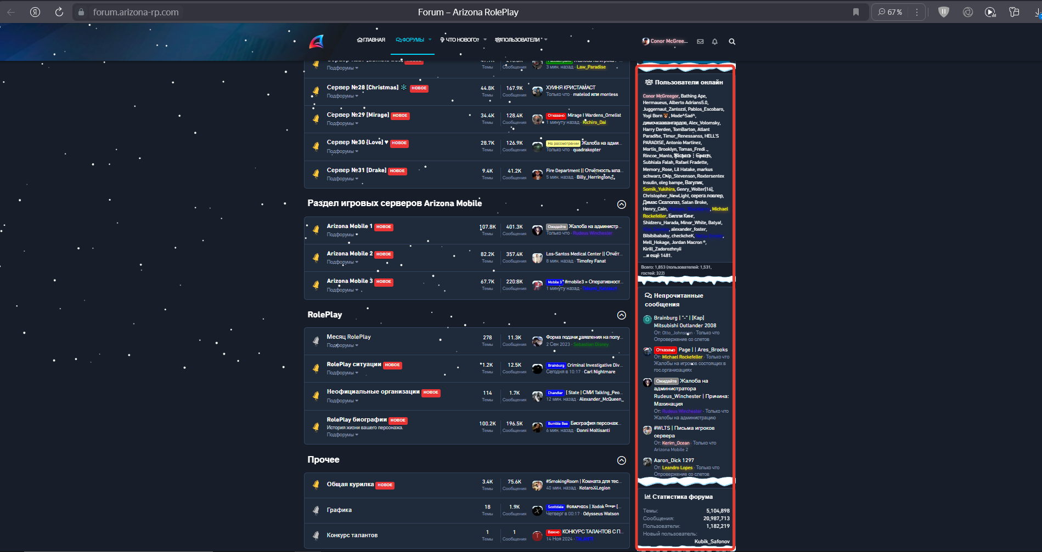Open the Конкурс талантов forum

click(x=352, y=535)
